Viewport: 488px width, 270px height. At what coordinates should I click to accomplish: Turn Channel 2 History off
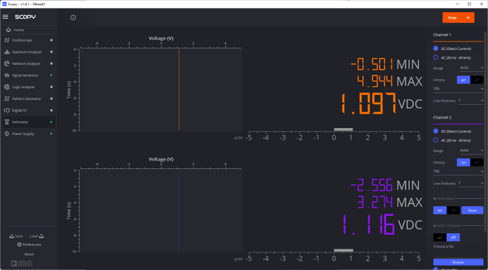(x=477, y=163)
